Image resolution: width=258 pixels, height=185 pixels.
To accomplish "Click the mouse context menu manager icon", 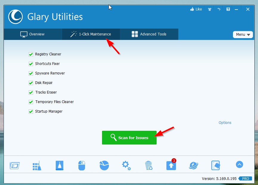I will click(x=82, y=165).
